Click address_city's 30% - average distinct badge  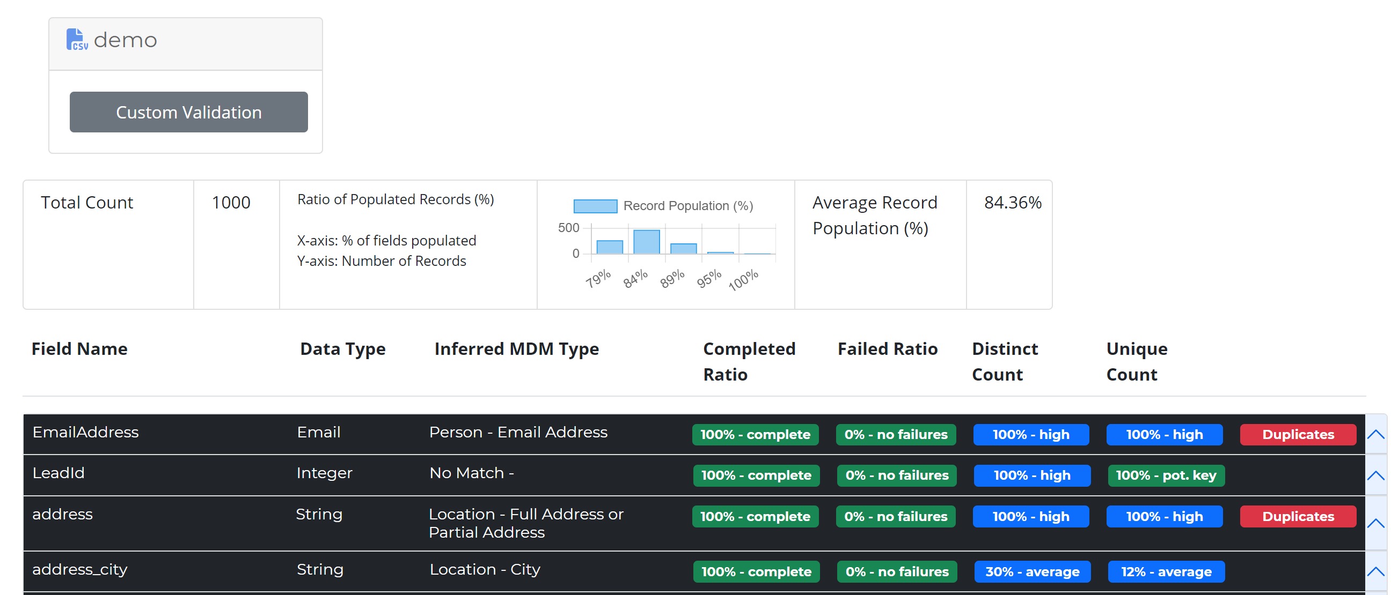1032,571
